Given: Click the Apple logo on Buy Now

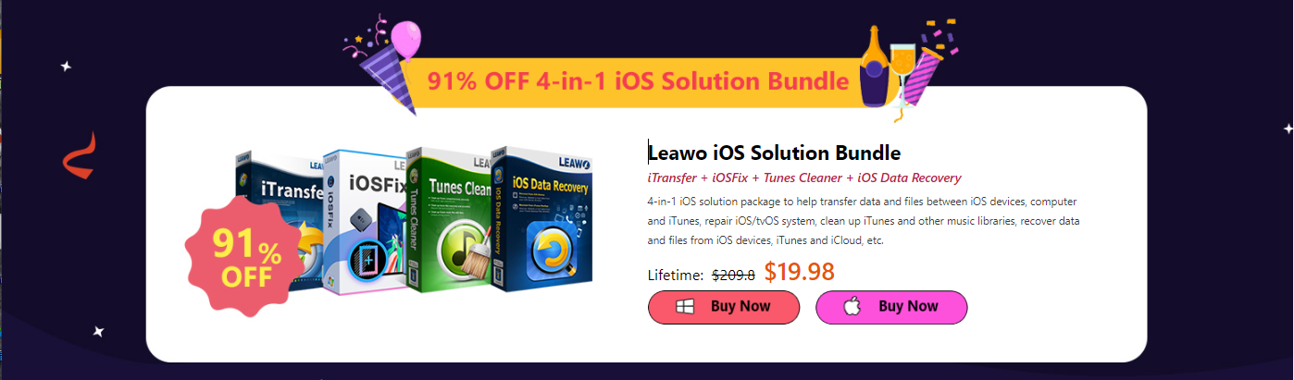Looking at the screenshot, I should tap(852, 307).
